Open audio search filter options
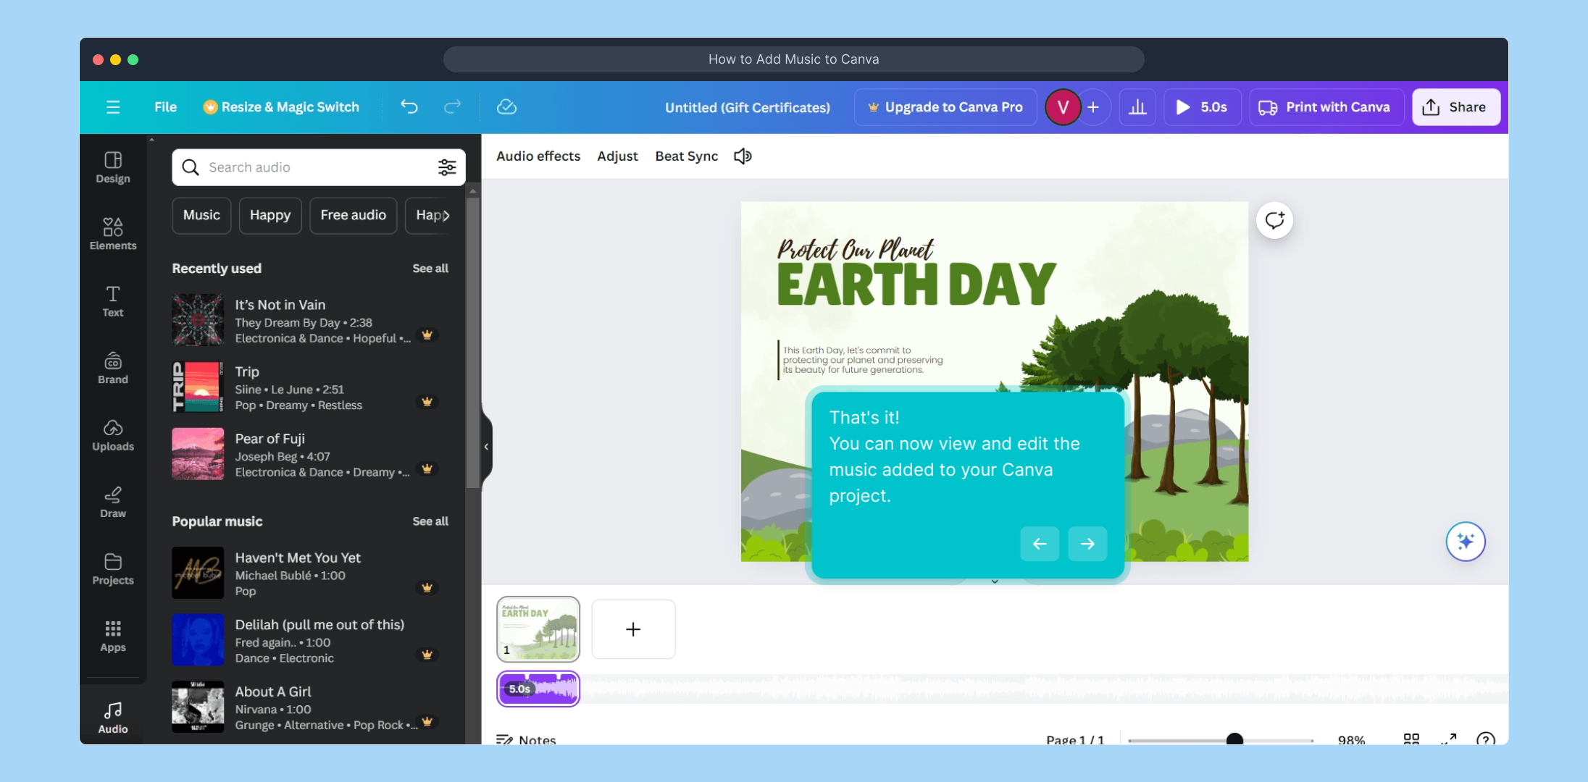Screen dimensions: 1588x782 click(447, 167)
